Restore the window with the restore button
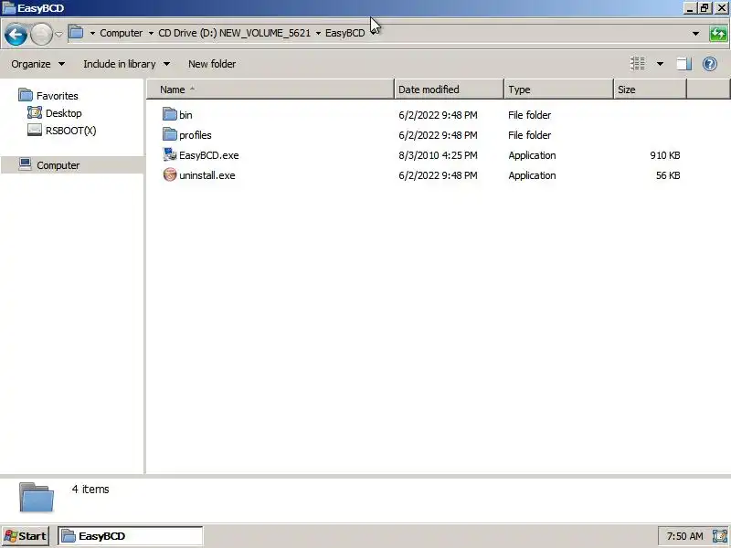731x548 pixels. coord(705,8)
